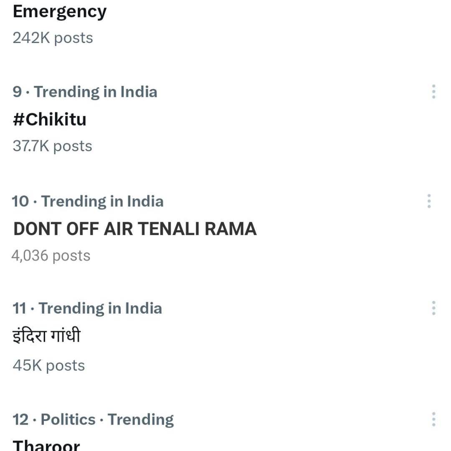
Task: Open more options for #Chikitu trend
Action: click(434, 91)
